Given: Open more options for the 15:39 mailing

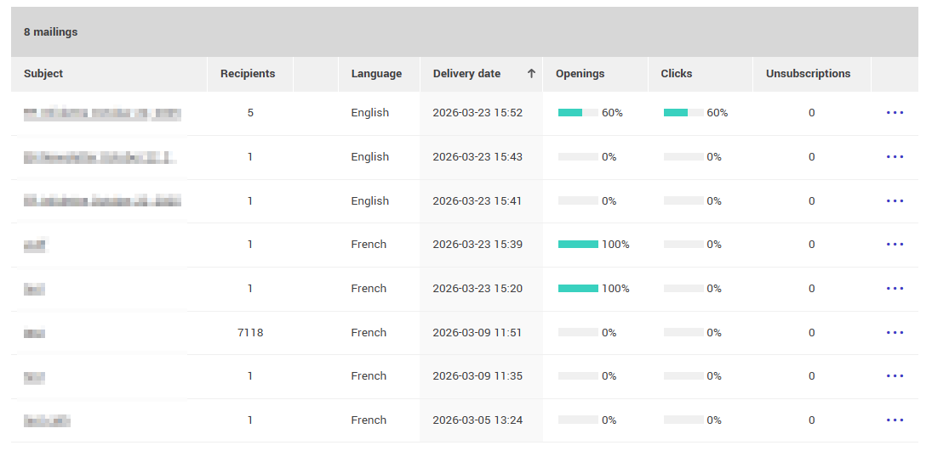Looking at the screenshot, I should click(895, 245).
